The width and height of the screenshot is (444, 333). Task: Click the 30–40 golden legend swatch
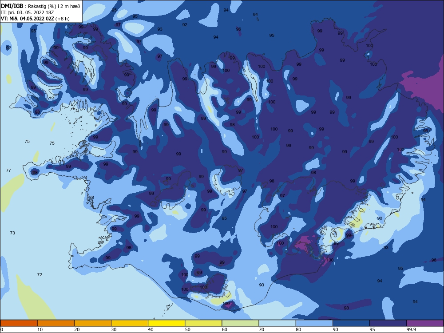[x=130, y=323]
